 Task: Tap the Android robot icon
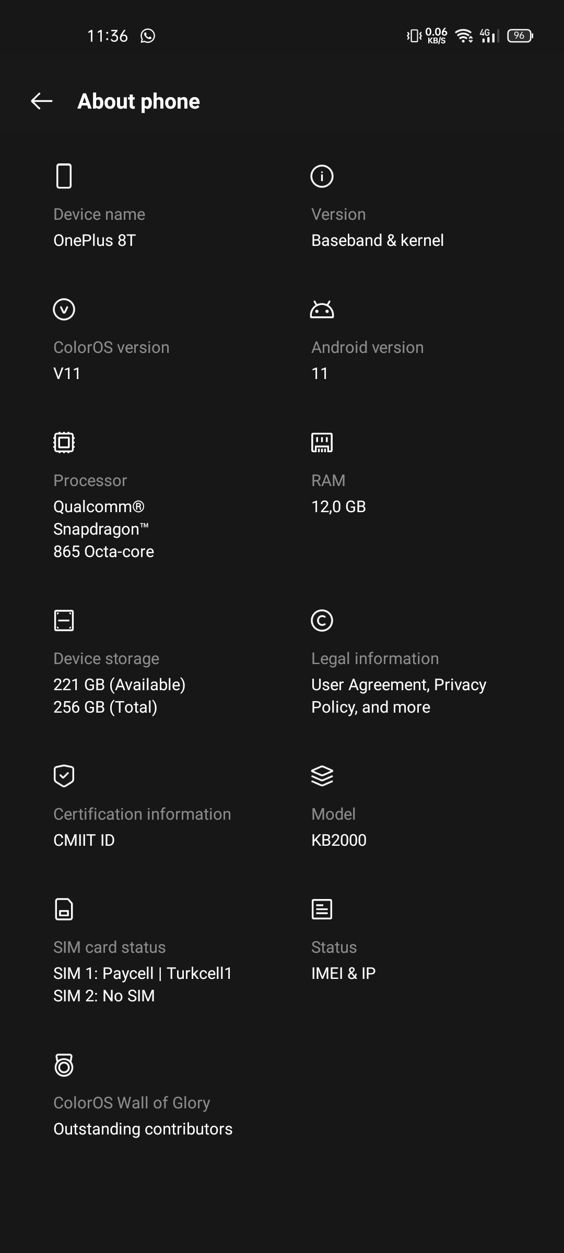(x=322, y=309)
